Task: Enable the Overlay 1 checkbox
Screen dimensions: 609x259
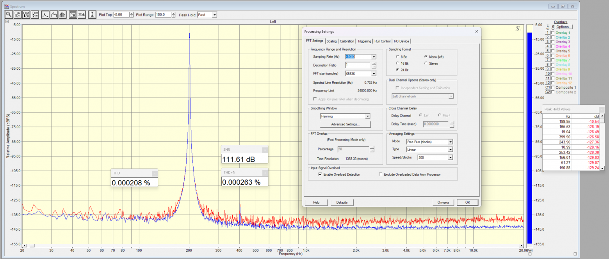Action: 553,33
